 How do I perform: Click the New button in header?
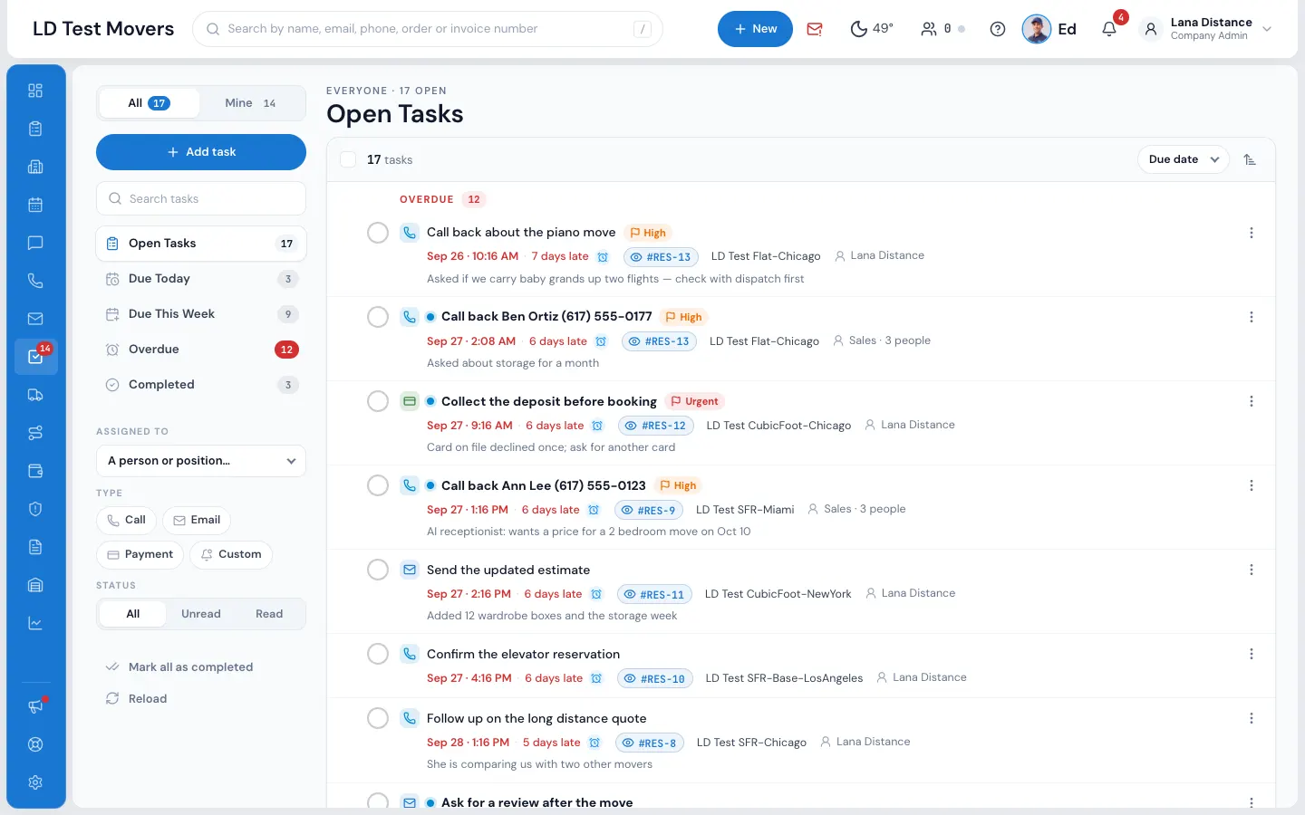point(755,29)
